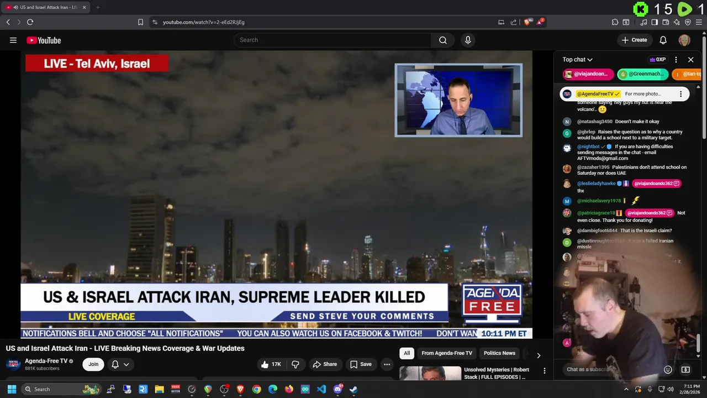
Task: Open Brave VPN shield icon
Action: click(688, 22)
